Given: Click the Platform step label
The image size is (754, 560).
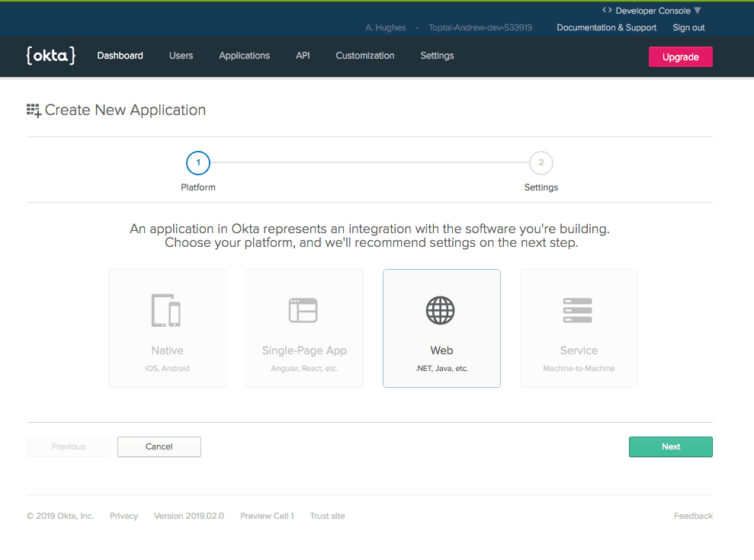Looking at the screenshot, I should tap(198, 187).
